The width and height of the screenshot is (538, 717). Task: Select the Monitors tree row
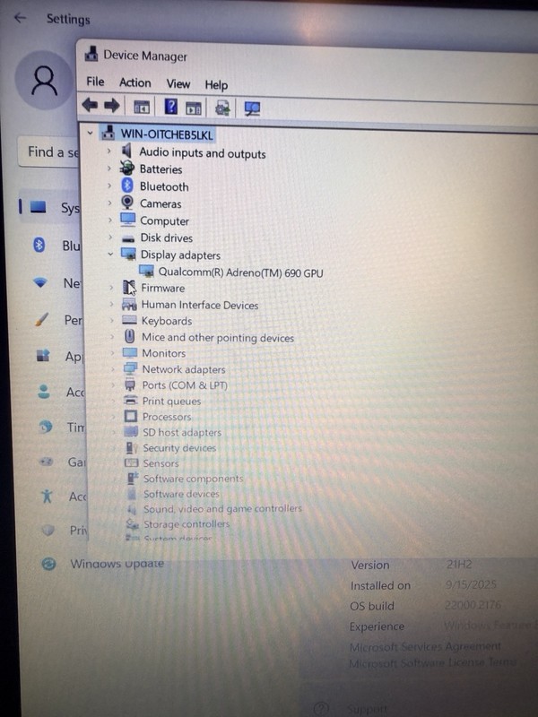pos(164,353)
